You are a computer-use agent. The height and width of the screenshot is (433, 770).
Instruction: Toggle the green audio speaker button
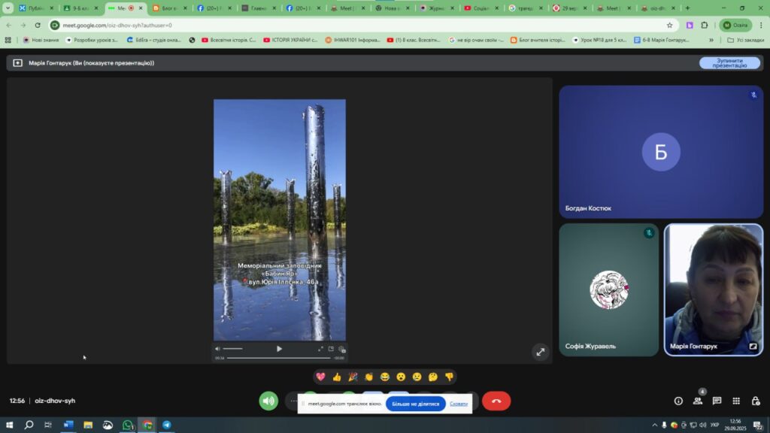[x=268, y=401]
